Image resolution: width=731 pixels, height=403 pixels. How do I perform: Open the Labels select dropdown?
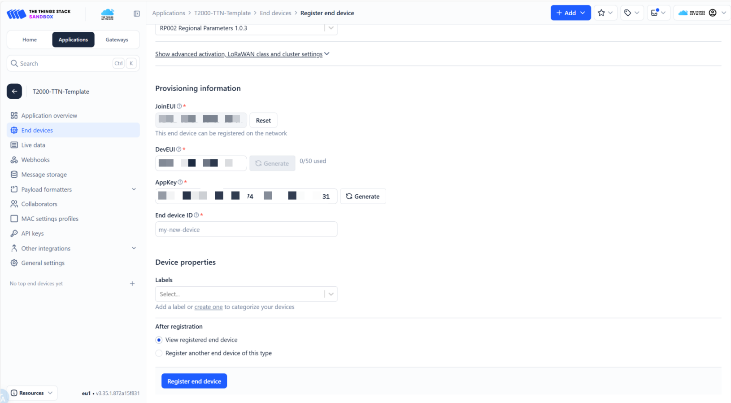[246, 294]
